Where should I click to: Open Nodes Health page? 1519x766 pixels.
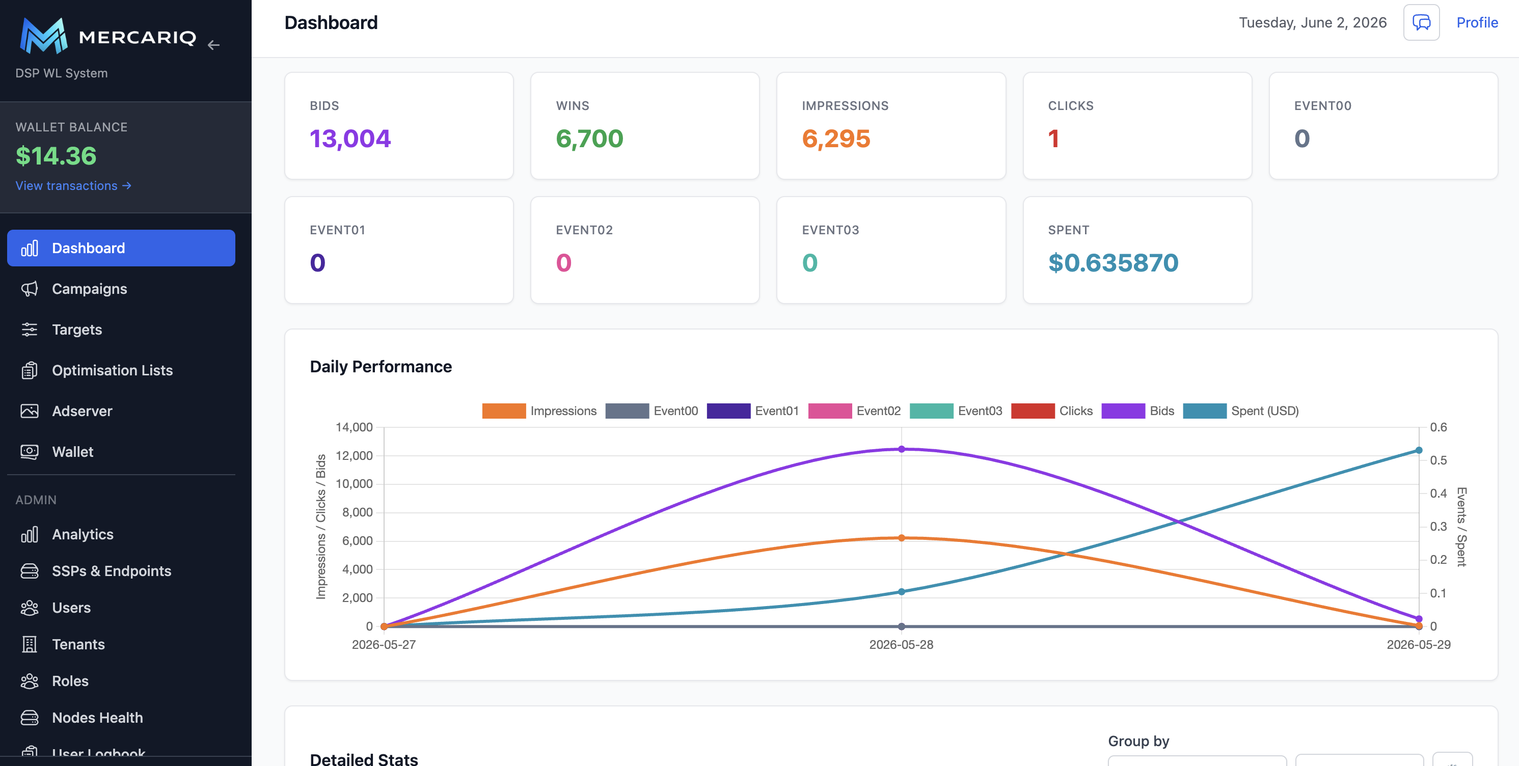(121, 718)
